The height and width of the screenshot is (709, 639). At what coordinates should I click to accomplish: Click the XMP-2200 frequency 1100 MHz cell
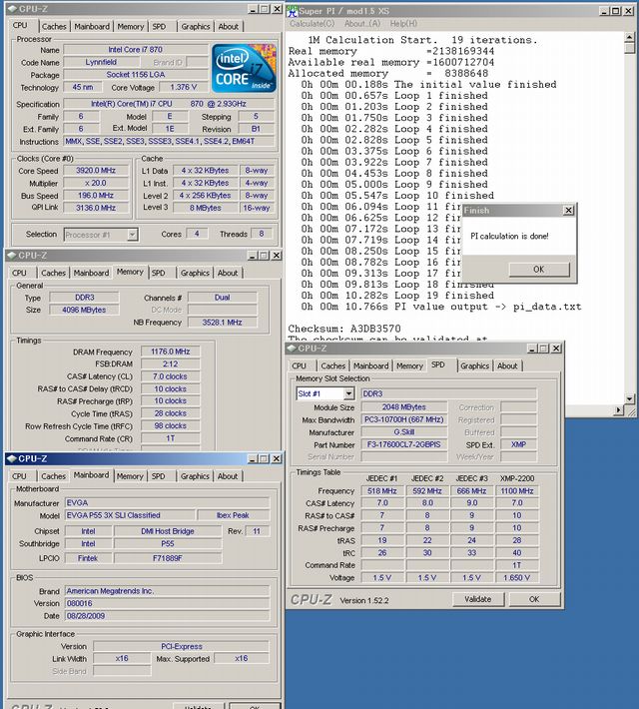(517, 491)
